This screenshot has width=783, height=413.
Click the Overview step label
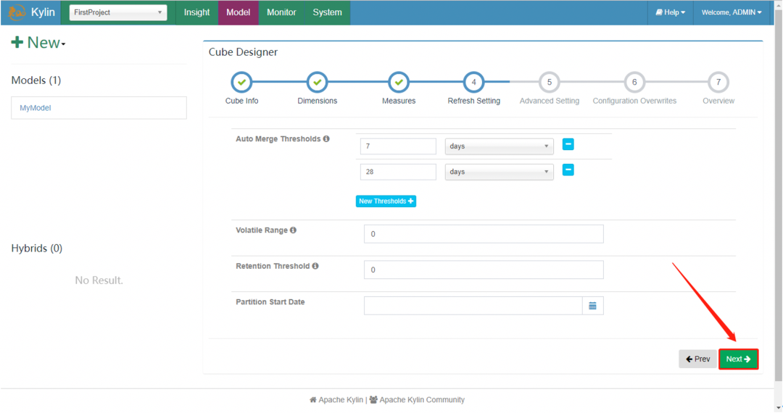pos(718,101)
